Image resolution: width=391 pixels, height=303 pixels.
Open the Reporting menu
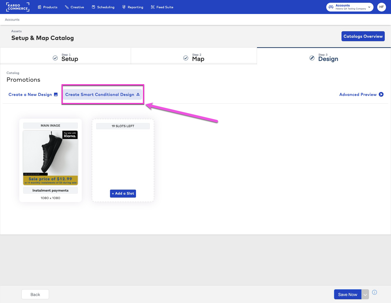coord(132,7)
